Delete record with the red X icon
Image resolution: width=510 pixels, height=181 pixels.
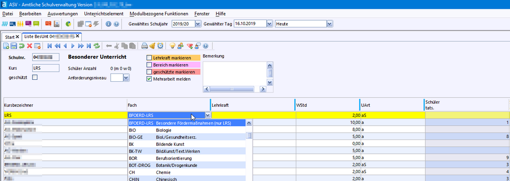(x=29, y=46)
